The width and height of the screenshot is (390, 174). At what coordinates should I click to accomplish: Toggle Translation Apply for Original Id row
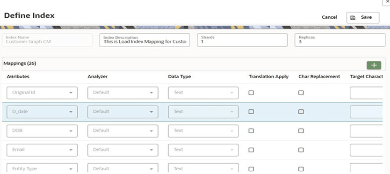251,93
